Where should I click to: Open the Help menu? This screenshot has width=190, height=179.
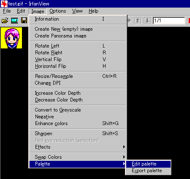[93, 11]
